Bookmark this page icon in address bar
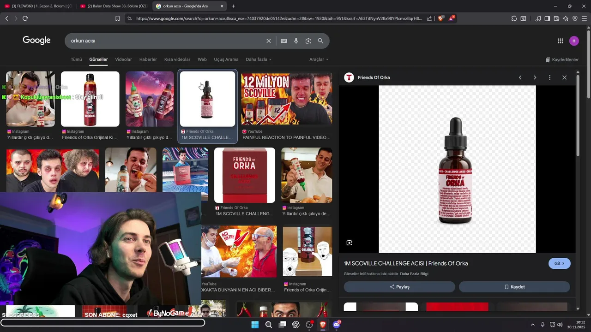591x332 pixels. [x=117, y=18]
